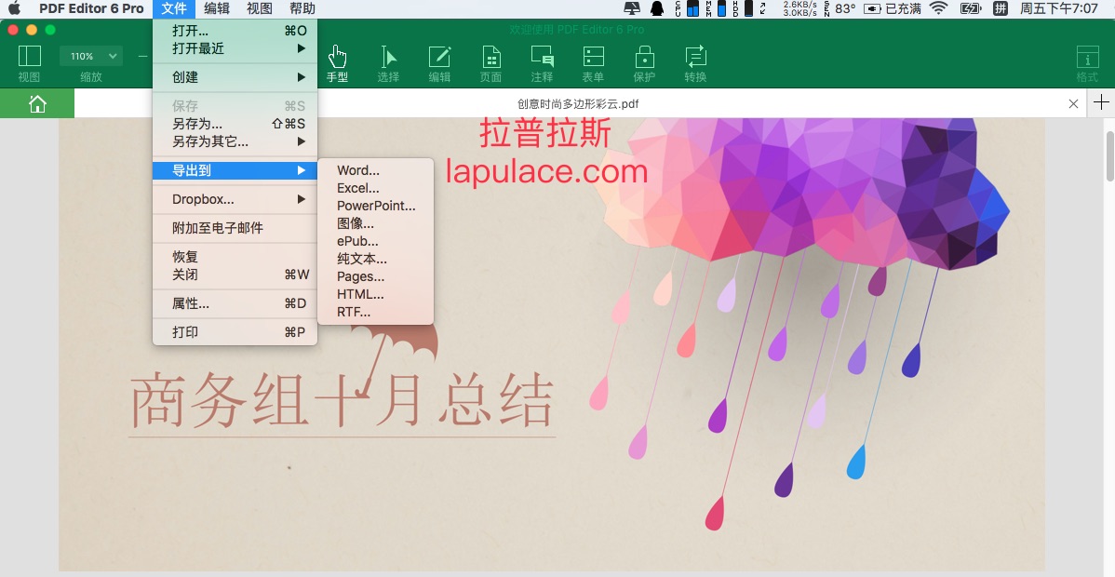This screenshot has width=1115, height=577.
Task: Expand the Dropbox submenu
Action: [235, 199]
